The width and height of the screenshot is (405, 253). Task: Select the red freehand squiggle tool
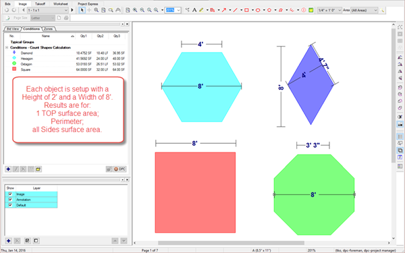pos(292,10)
